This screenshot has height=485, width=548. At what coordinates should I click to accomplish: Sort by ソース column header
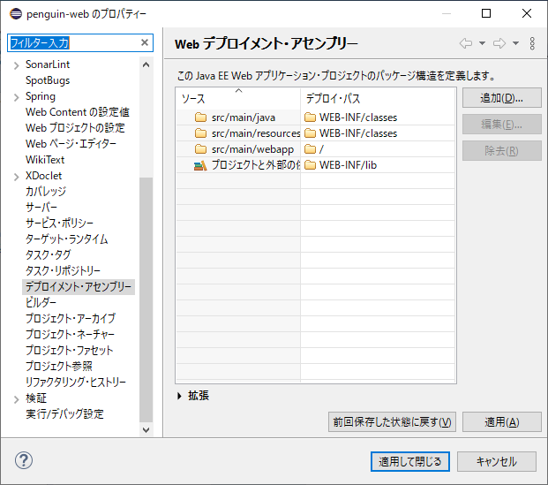pos(238,98)
